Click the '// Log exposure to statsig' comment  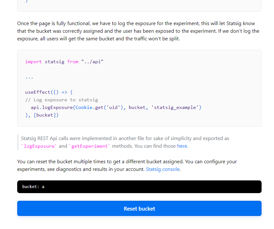click(x=61, y=100)
